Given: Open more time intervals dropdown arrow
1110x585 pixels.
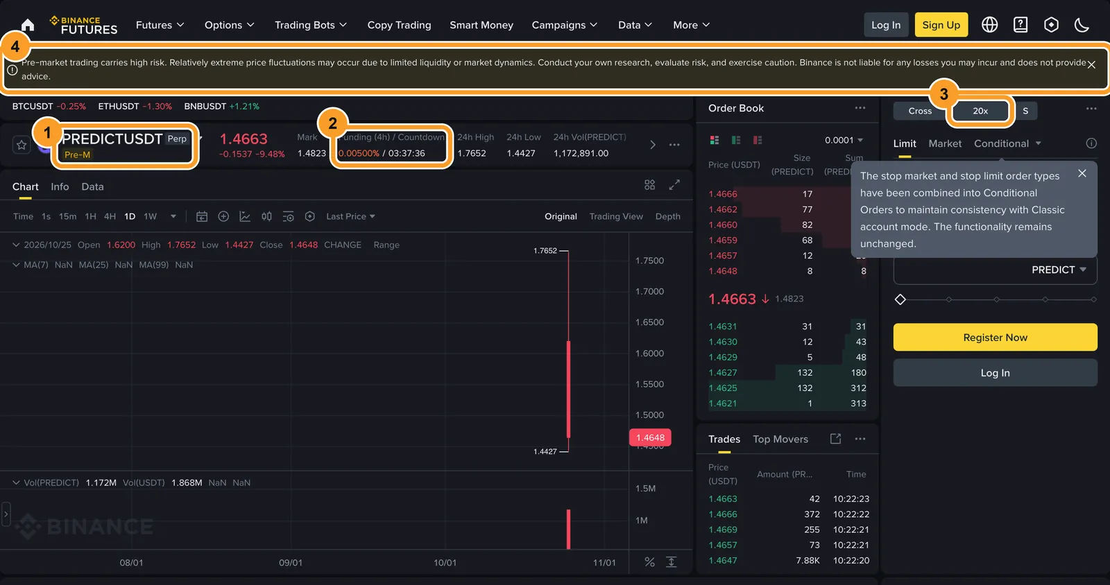Looking at the screenshot, I should tap(173, 216).
